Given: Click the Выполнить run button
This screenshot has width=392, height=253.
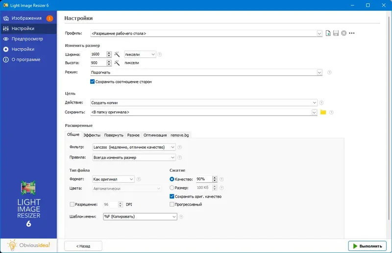Looking at the screenshot, I should (x=367, y=246).
